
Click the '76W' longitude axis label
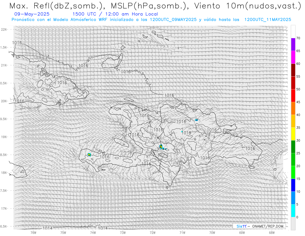[33, 232]
